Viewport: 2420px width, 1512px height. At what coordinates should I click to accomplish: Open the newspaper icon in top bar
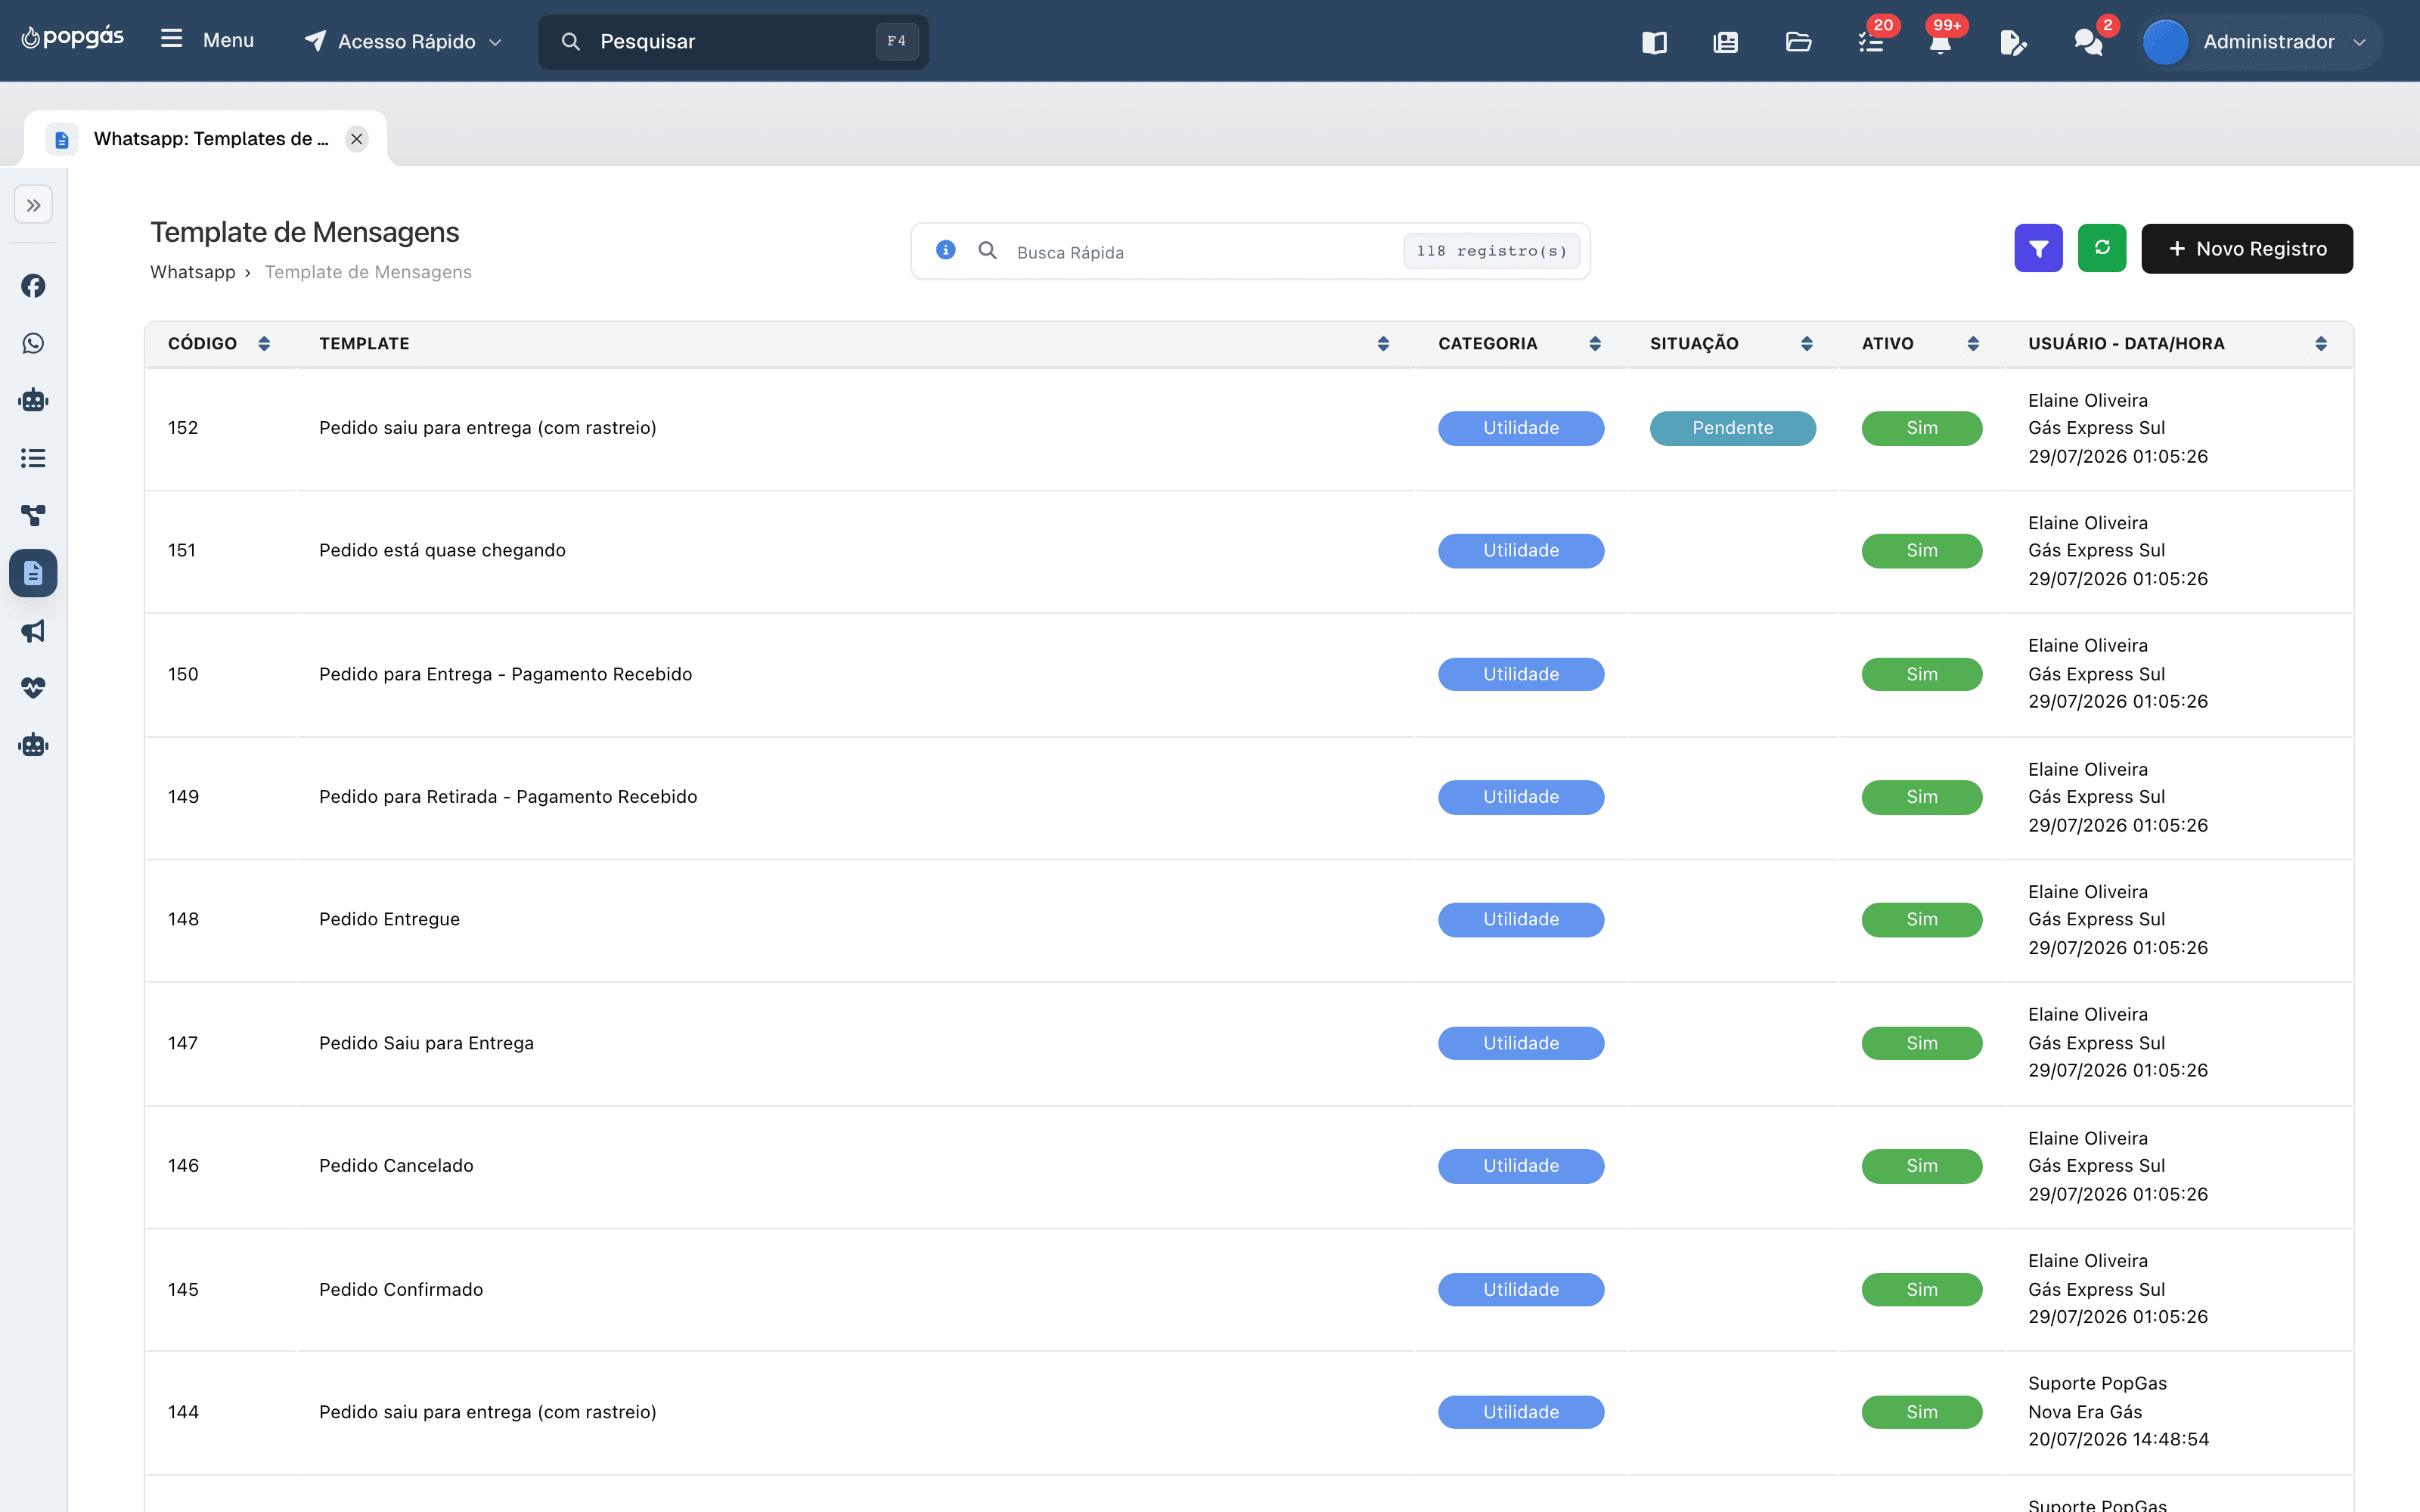point(1726,42)
